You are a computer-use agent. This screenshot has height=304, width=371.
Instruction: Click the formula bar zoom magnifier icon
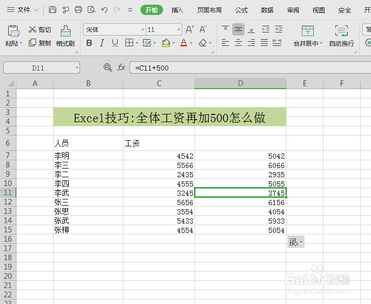[x=108, y=67]
